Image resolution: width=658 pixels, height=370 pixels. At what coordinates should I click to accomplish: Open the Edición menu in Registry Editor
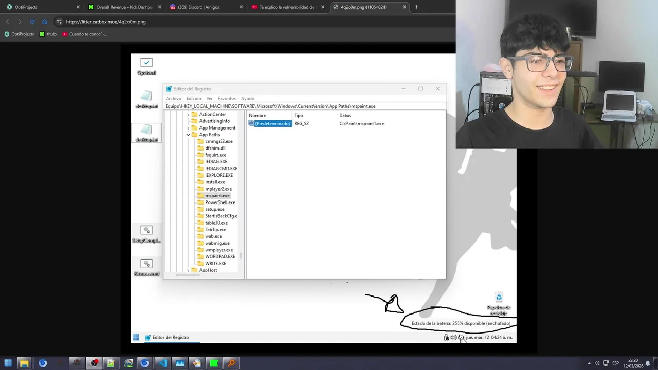pos(194,98)
